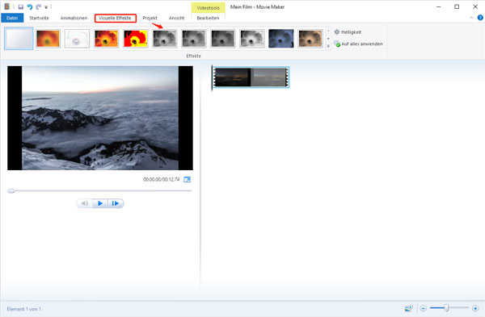Image resolution: width=485 pixels, height=317 pixels.
Task: Apply the fourth light grayscale effect
Action: coord(252,39)
